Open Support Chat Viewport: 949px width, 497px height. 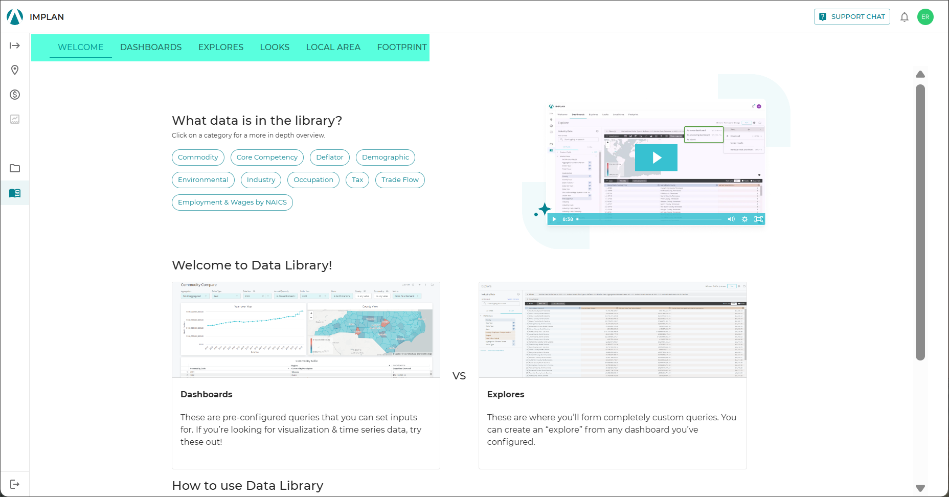click(852, 17)
